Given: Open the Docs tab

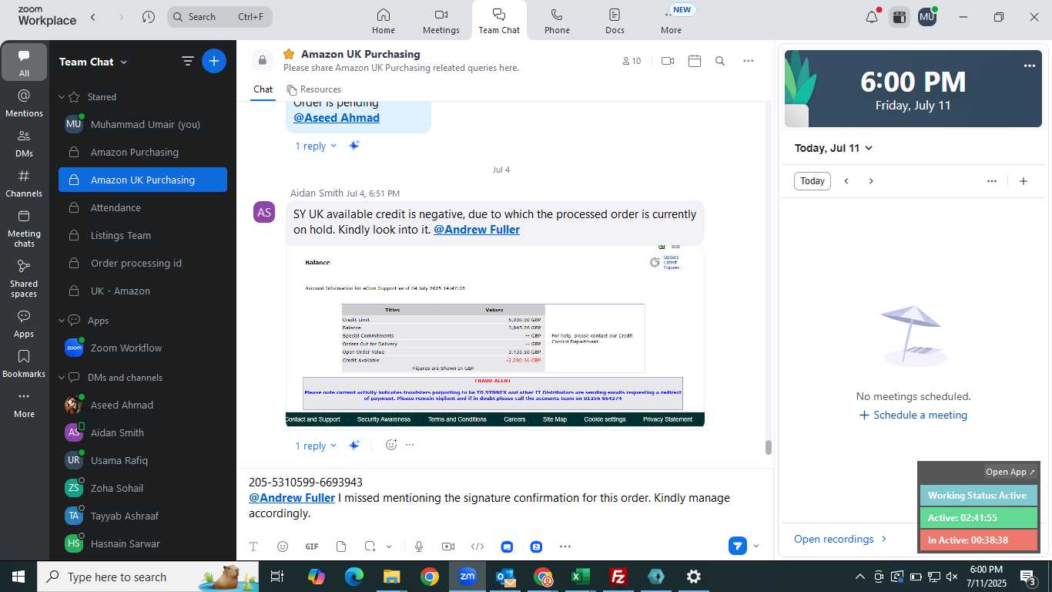Looking at the screenshot, I should [x=615, y=21].
